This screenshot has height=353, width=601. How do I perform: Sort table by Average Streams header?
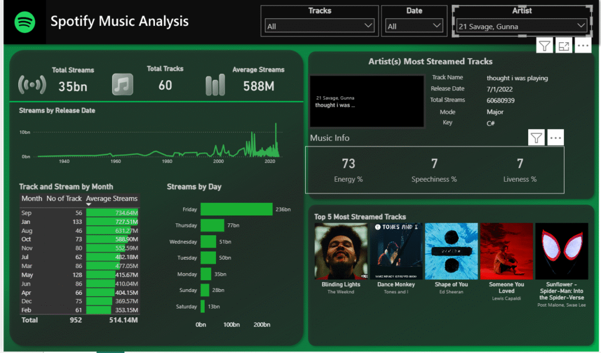[112, 198]
